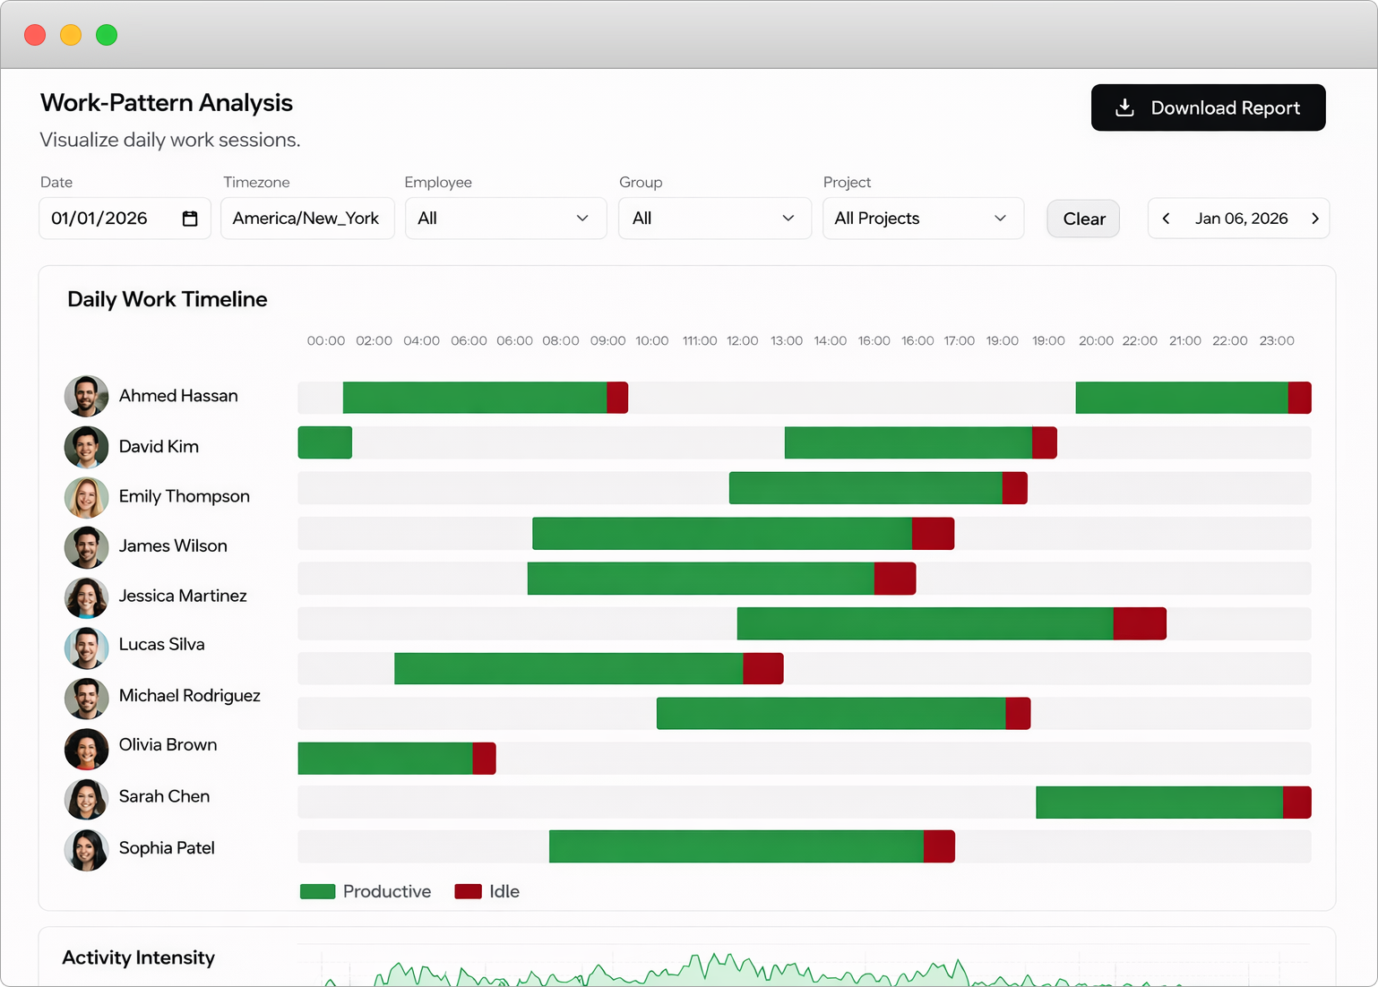Click the Jan 06, 2026 date label
This screenshot has width=1378, height=987.
pyautogui.click(x=1241, y=219)
